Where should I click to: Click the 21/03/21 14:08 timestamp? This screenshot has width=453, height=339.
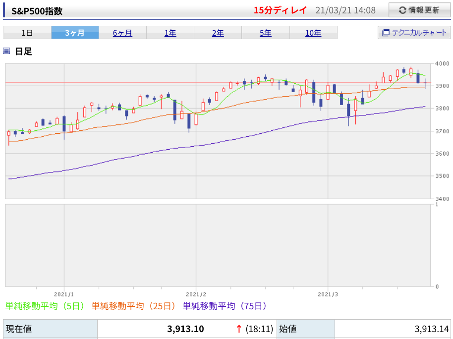point(345,10)
